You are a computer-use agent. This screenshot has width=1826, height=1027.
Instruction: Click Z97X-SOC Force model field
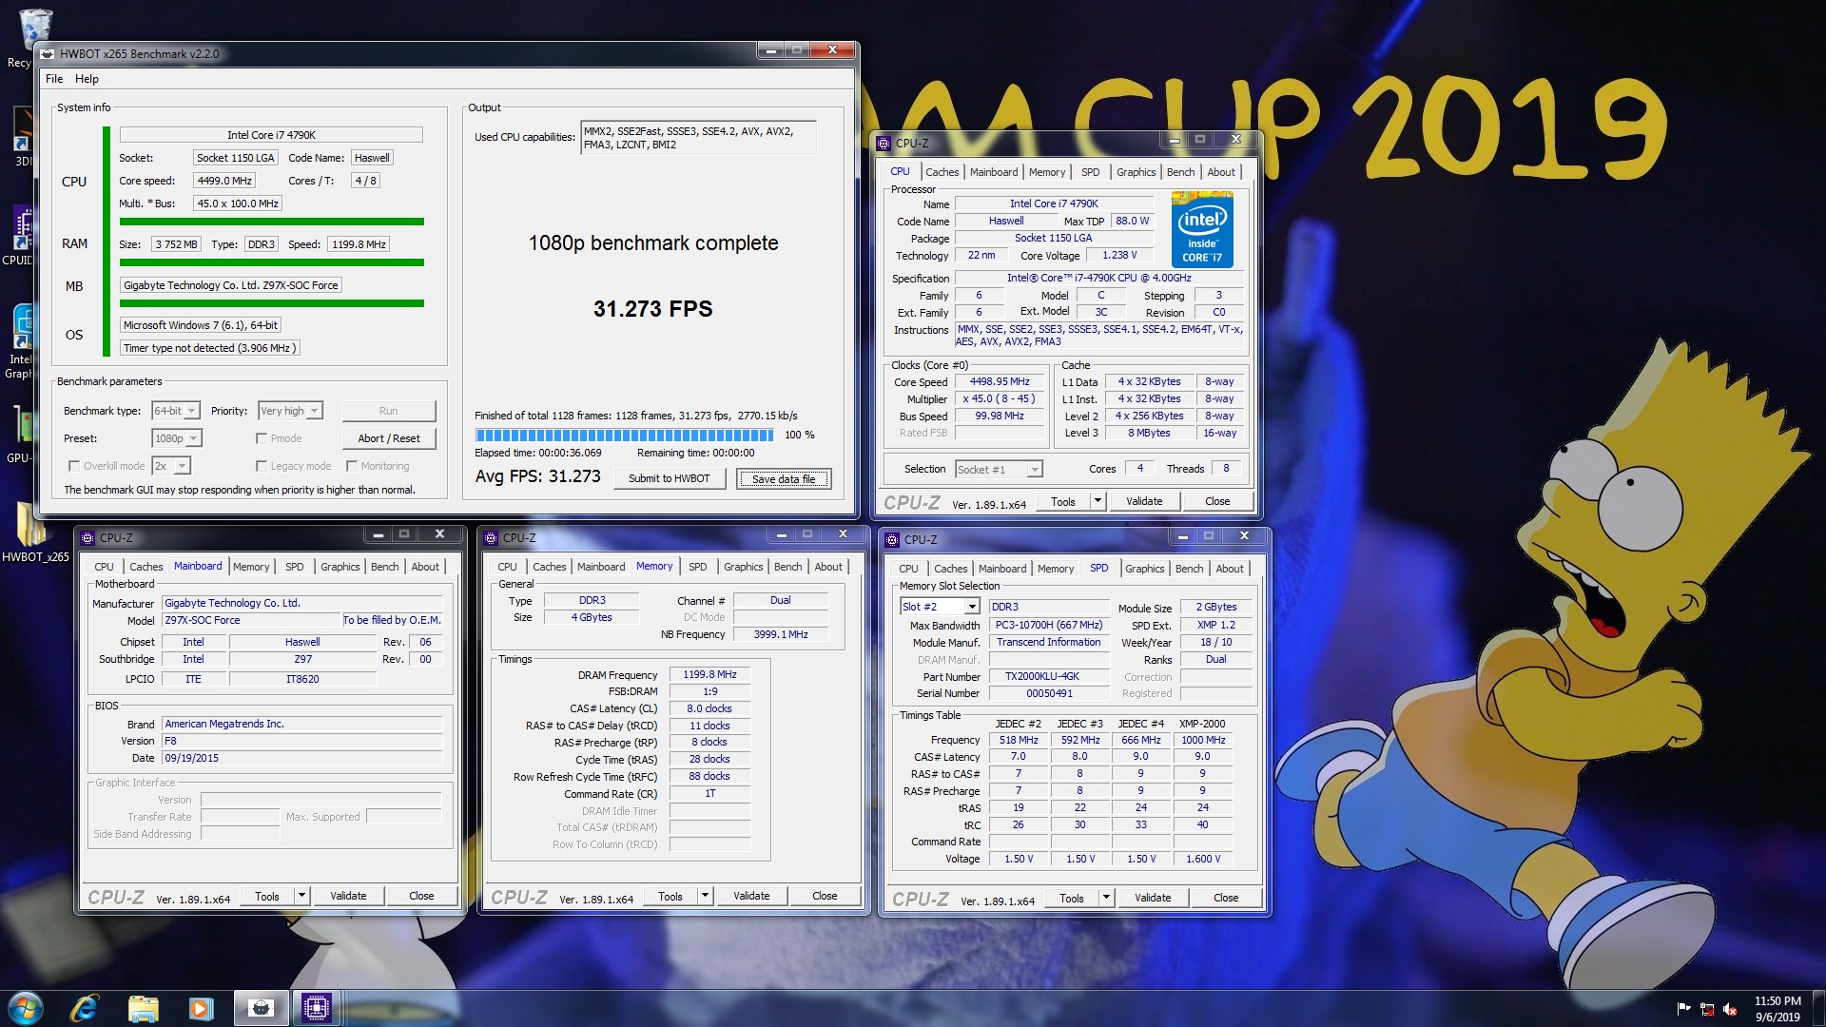click(251, 620)
